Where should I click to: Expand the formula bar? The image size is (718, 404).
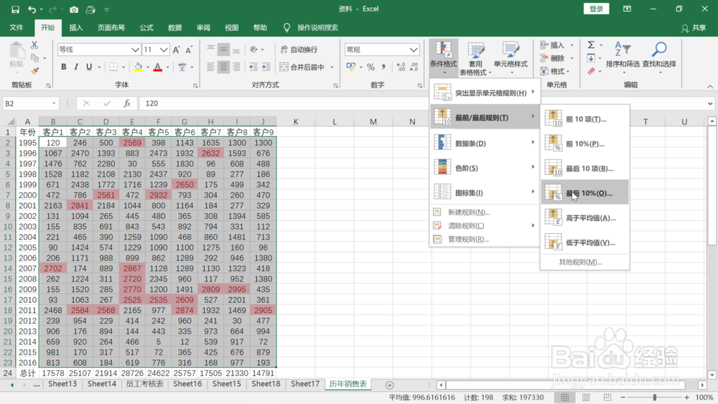coord(710,103)
